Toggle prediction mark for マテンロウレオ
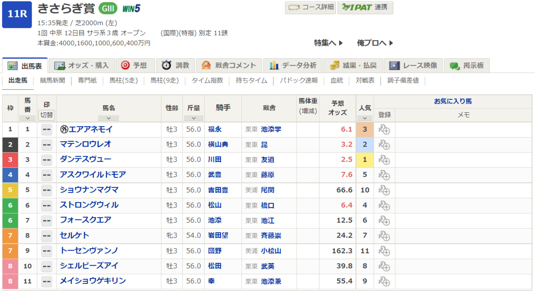 click(x=47, y=145)
